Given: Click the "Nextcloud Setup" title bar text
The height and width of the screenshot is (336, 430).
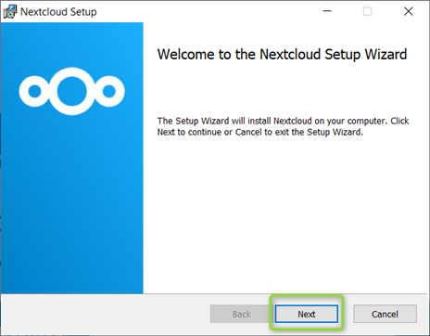Looking at the screenshot, I should point(58,12).
